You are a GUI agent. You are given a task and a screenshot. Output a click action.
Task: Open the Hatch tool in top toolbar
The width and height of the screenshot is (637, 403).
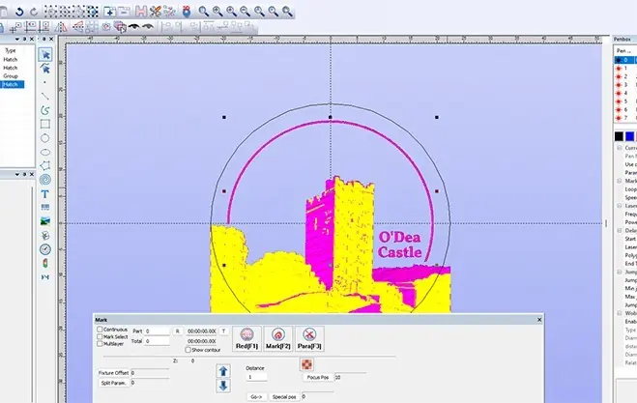[141, 12]
